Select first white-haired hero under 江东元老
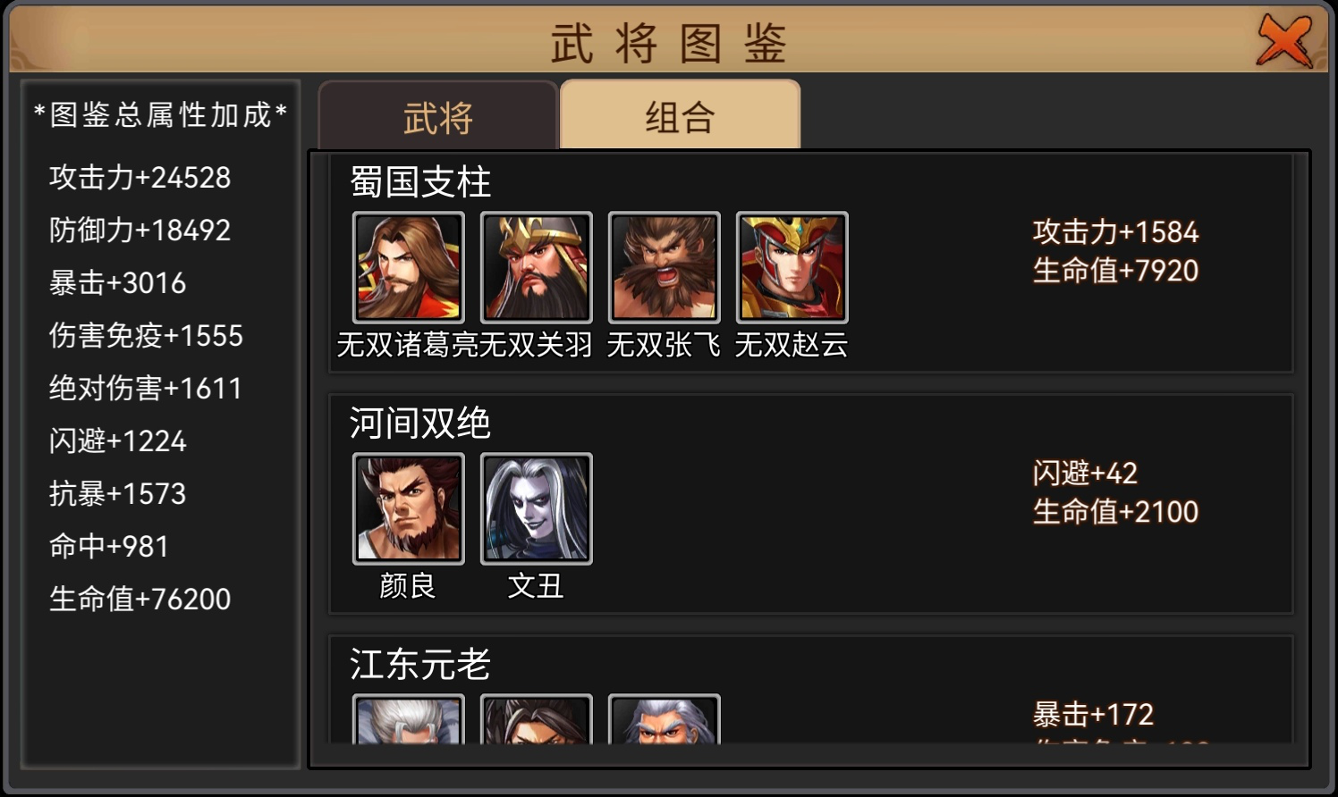 click(x=409, y=718)
